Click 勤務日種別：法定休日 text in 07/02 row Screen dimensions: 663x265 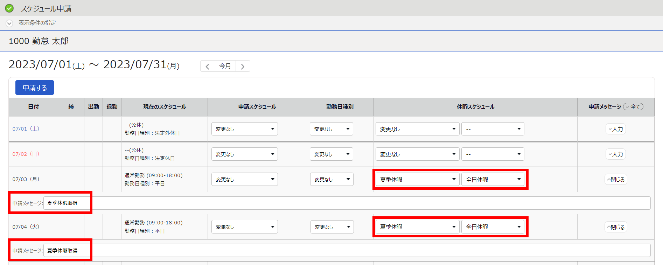click(x=150, y=158)
